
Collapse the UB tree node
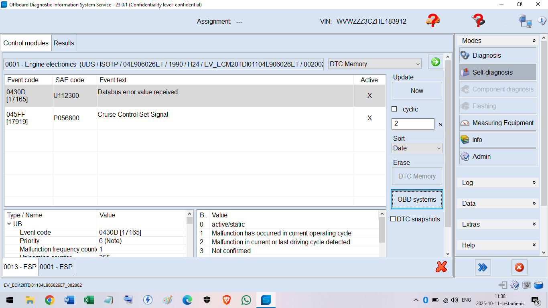point(9,224)
